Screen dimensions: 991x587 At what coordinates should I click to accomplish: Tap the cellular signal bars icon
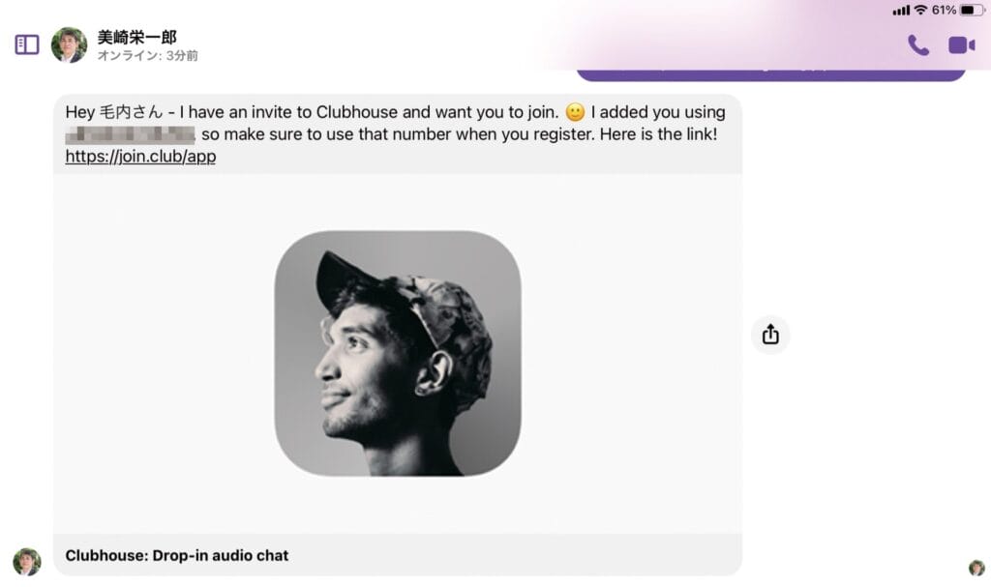coord(901,11)
